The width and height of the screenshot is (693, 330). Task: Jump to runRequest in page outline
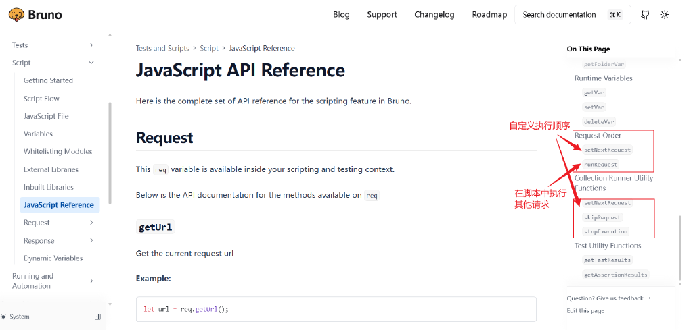coord(600,165)
